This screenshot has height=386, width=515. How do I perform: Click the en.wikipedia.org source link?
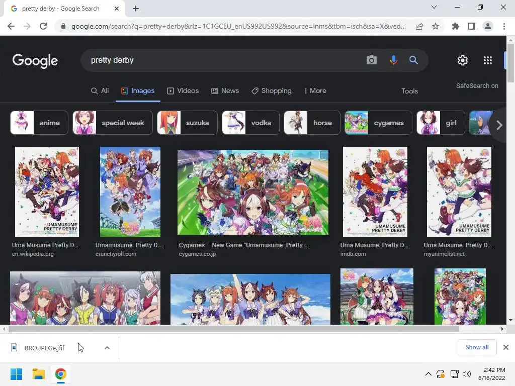click(33, 254)
